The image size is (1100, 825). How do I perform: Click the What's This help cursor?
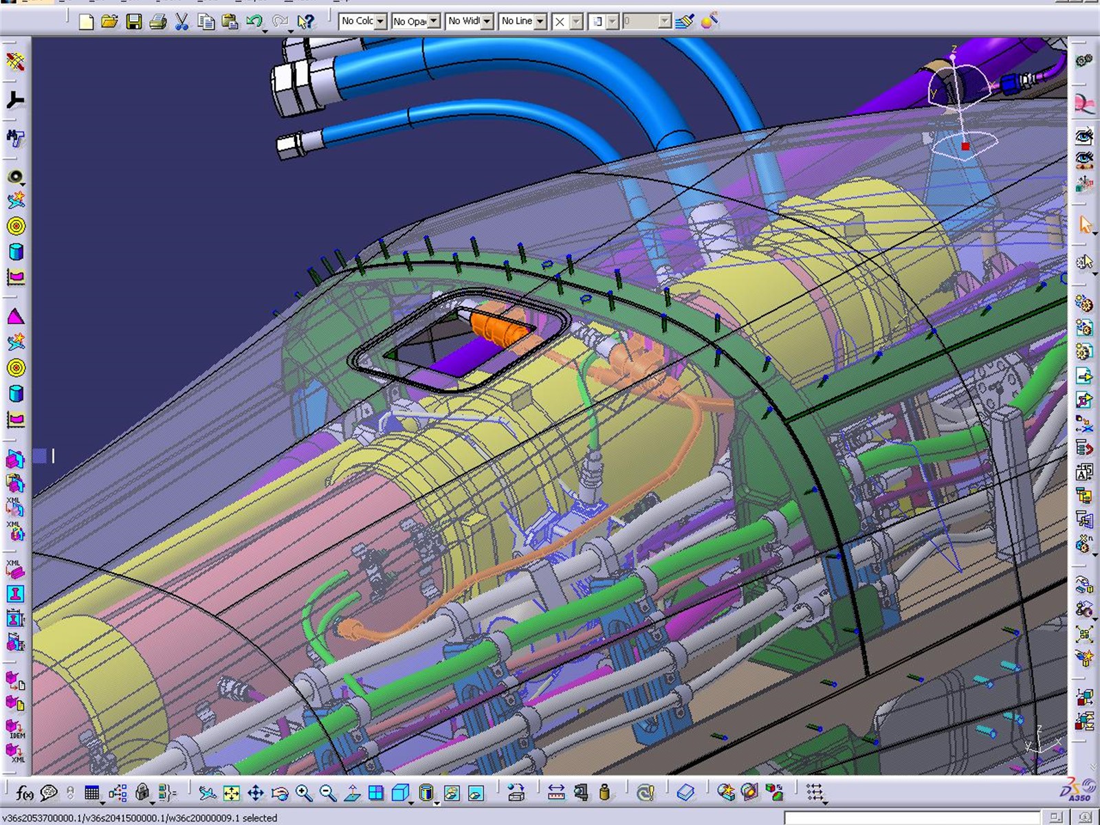point(305,22)
